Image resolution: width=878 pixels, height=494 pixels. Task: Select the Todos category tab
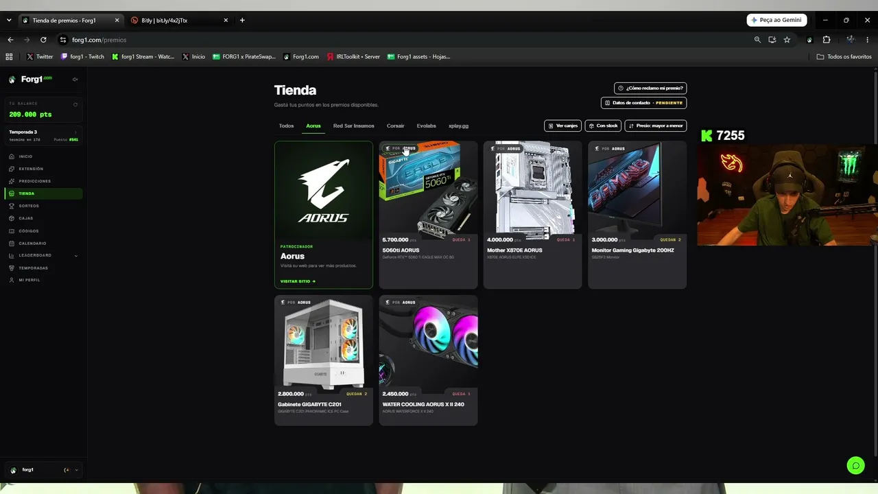(286, 126)
